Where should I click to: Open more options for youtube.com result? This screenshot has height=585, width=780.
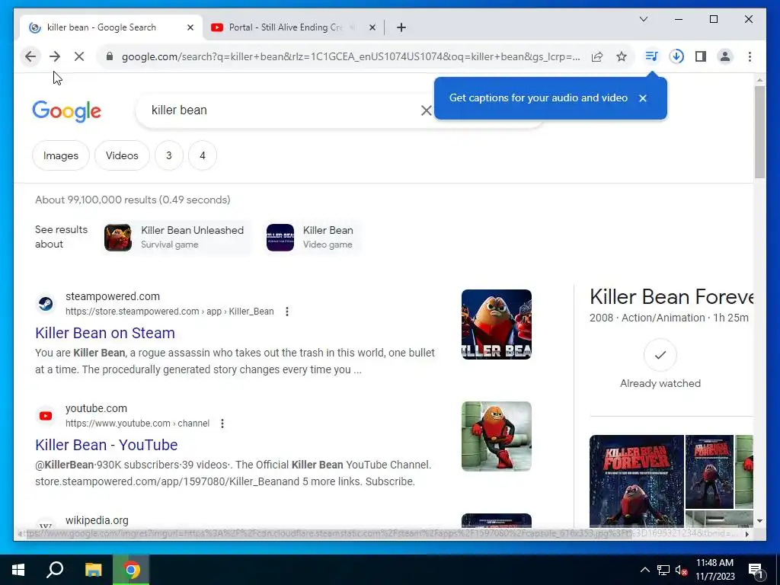click(x=222, y=424)
